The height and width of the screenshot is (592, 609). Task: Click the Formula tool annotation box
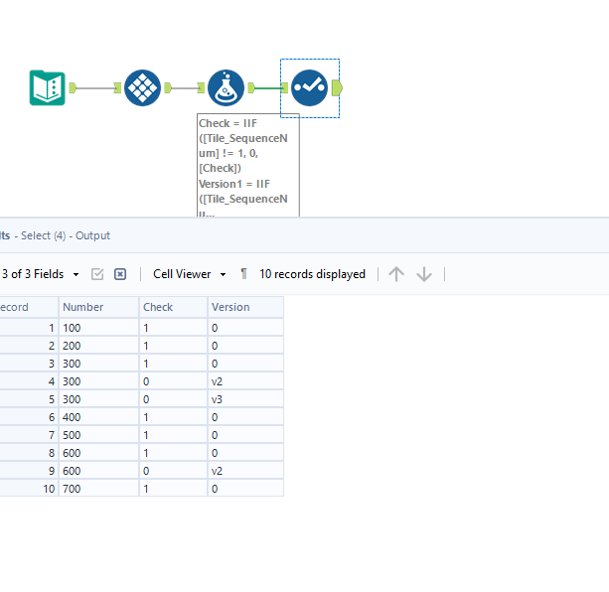[x=248, y=165]
